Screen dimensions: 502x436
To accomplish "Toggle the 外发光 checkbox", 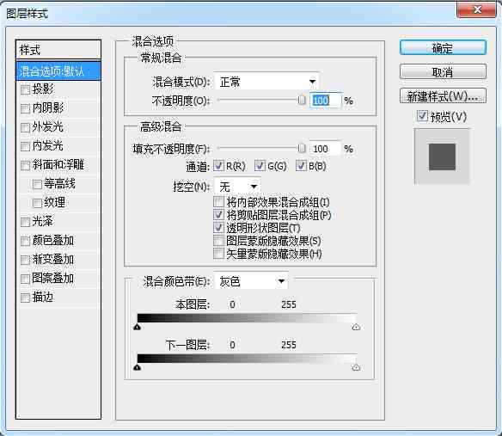I will coord(25,127).
